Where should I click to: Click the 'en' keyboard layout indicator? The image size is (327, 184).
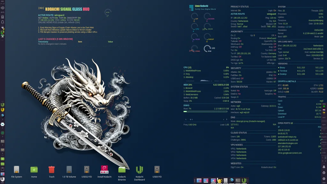click(x=3, y=12)
